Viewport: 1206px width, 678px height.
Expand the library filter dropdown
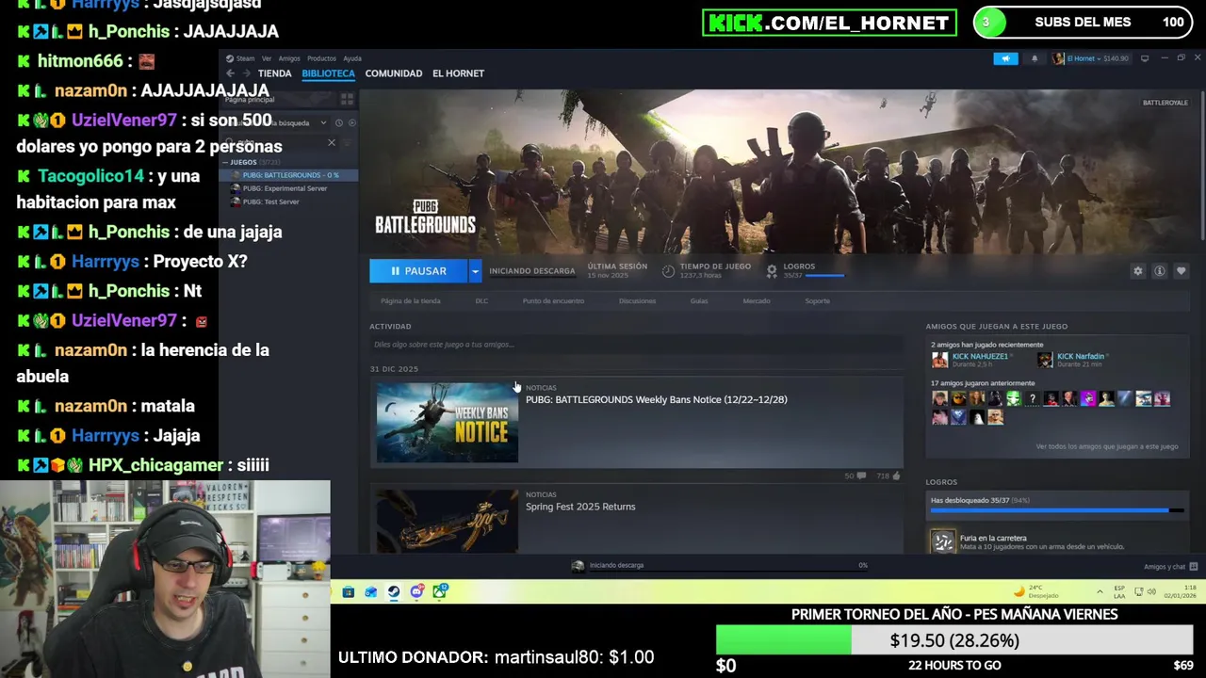point(323,122)
